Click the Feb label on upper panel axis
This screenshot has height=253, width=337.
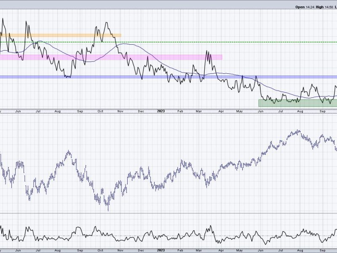click(x=180, y=111)
